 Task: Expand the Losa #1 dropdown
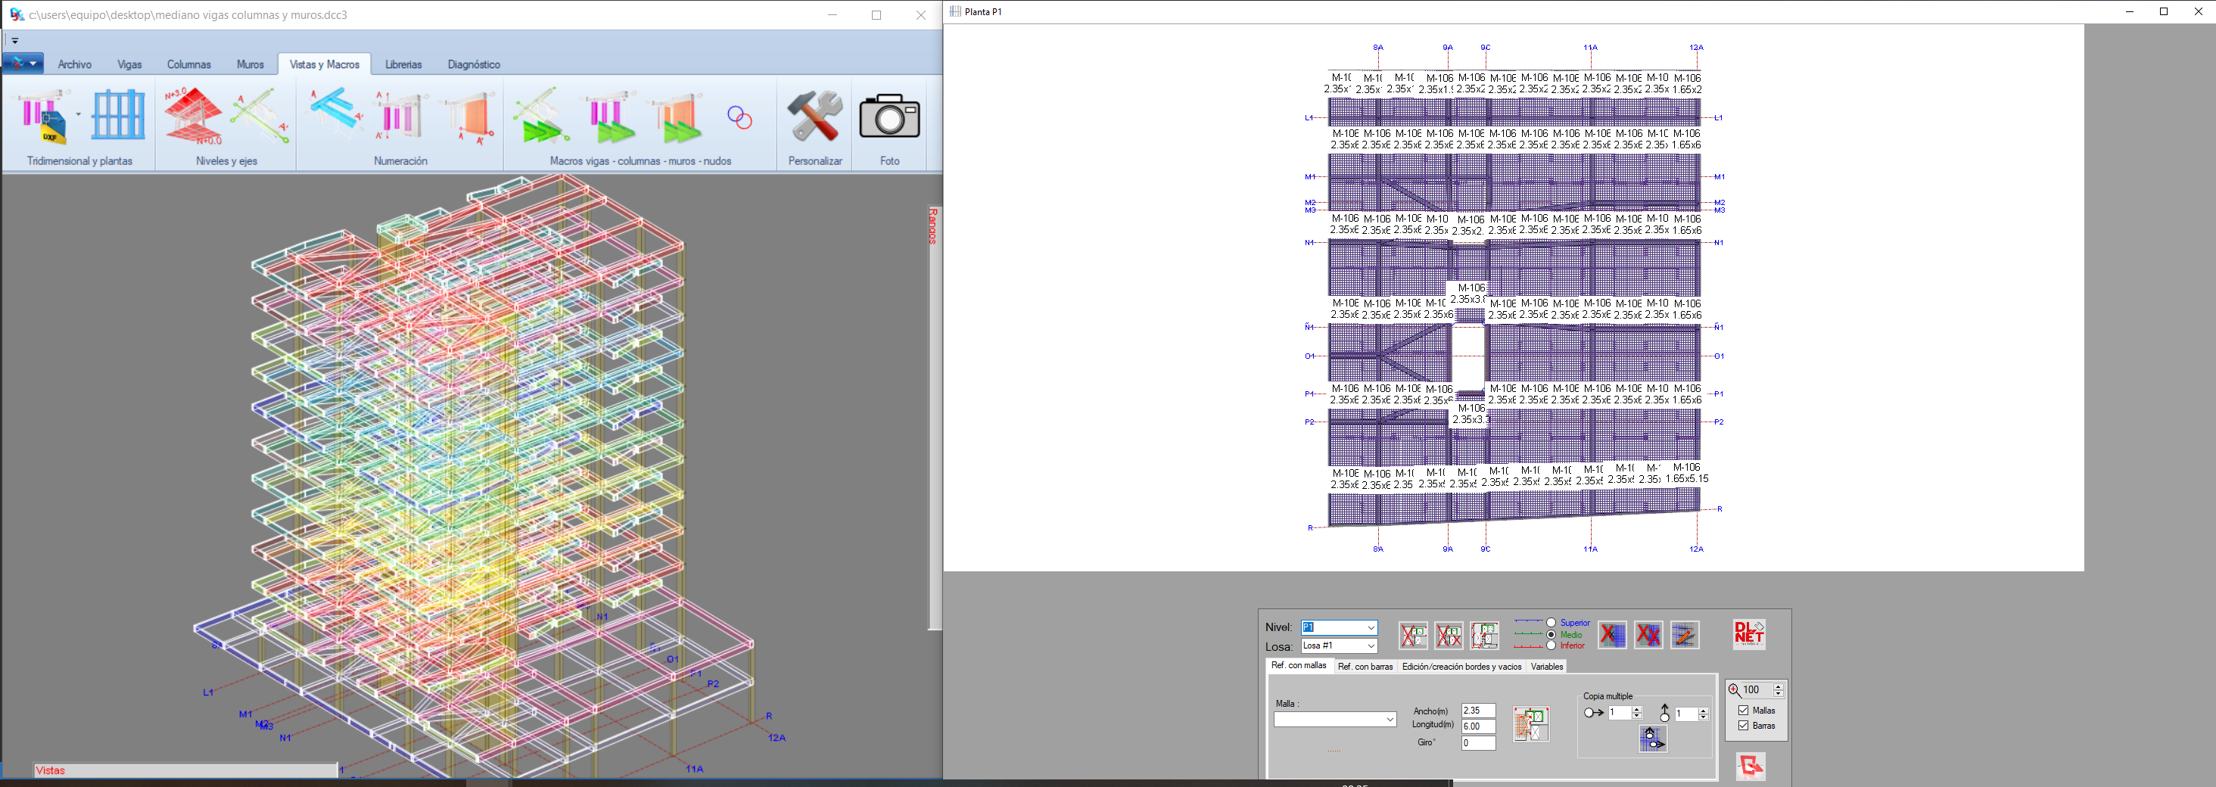1371,646
